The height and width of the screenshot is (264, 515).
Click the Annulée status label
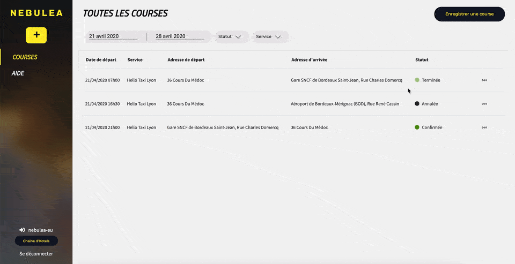coord(430,104)
